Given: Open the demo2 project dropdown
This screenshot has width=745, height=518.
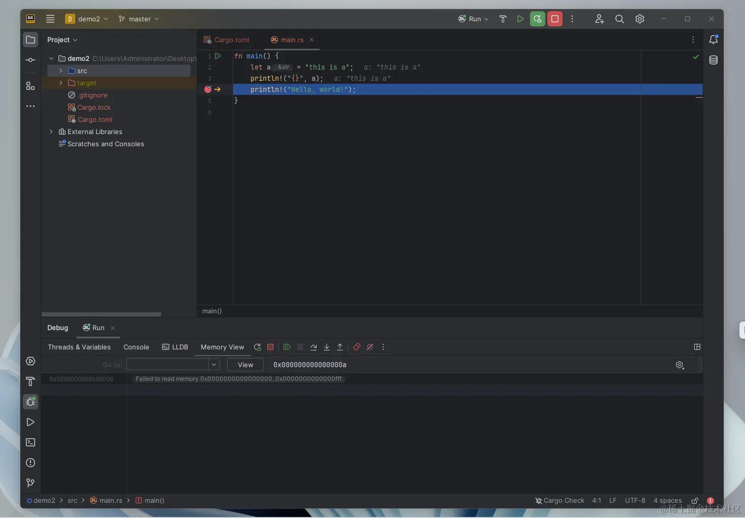Looking at the screenshot, I should pyautogui.click(x=86, y=19).
